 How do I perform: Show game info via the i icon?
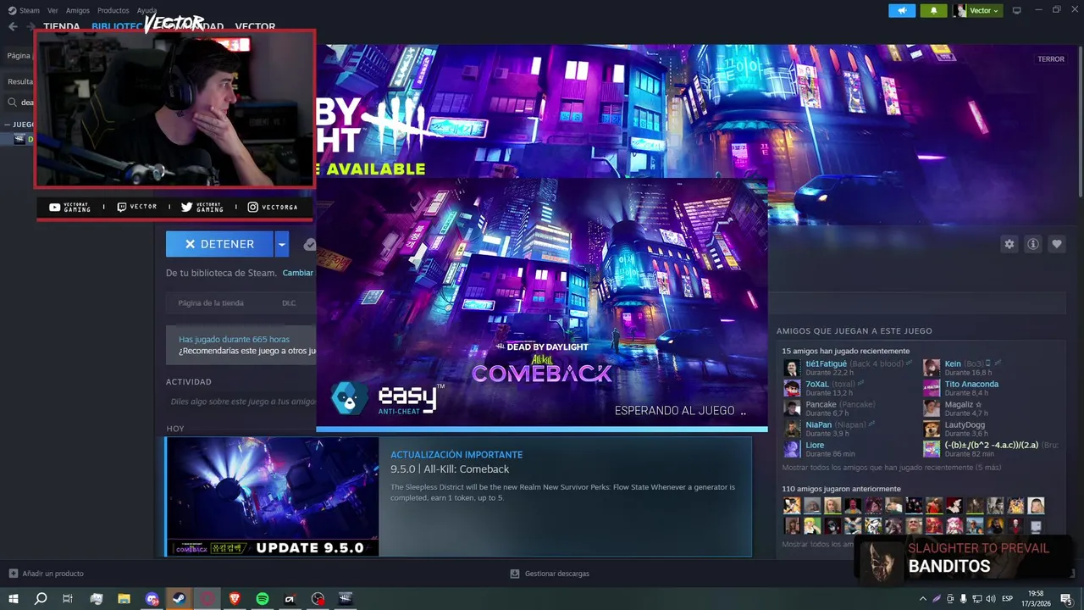(x=1033, y=244)
